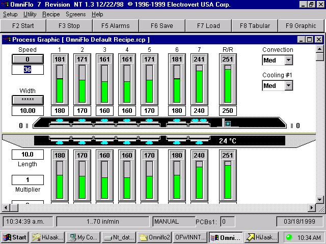Switch to Nt_dat taskbar window
326x244 pixels.
tap(119, 237)
